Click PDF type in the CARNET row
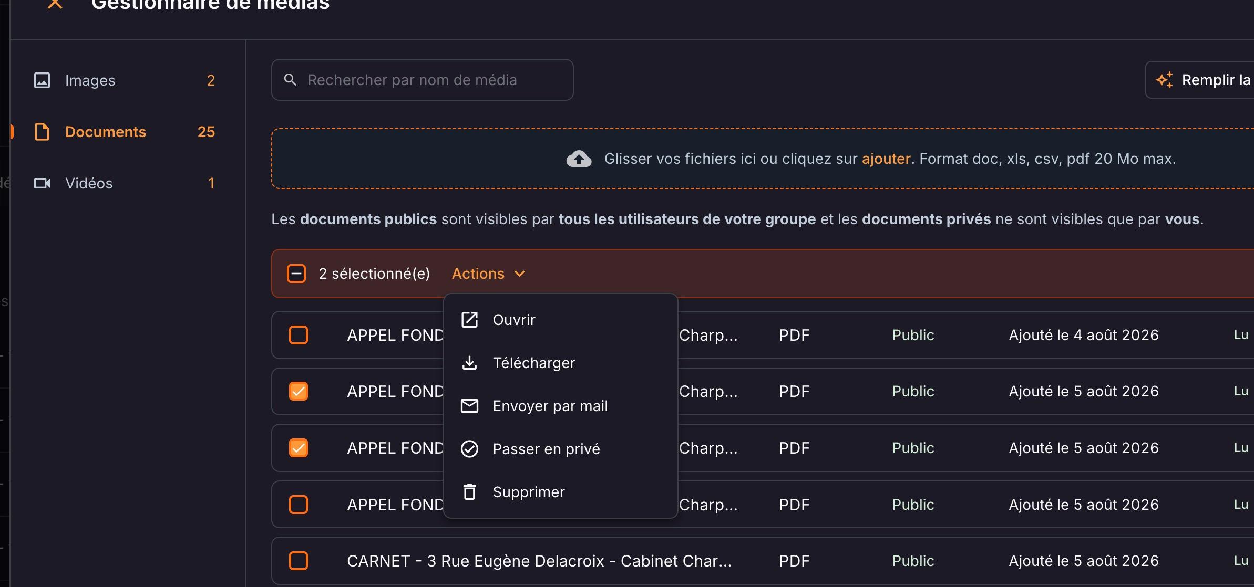The width and height of the screenshot is (1254, 587). coord(794,561)
